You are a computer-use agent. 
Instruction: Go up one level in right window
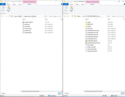[x=72, y=16]
